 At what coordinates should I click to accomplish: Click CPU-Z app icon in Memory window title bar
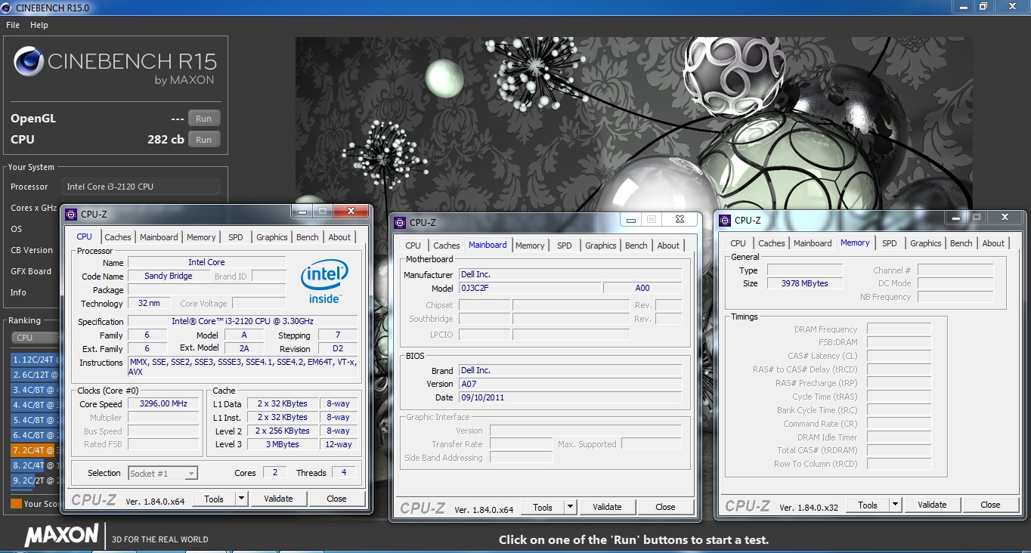(x=725, y=221)
